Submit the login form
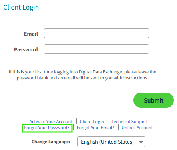The image size is (177, 150). tap(153, 100)
